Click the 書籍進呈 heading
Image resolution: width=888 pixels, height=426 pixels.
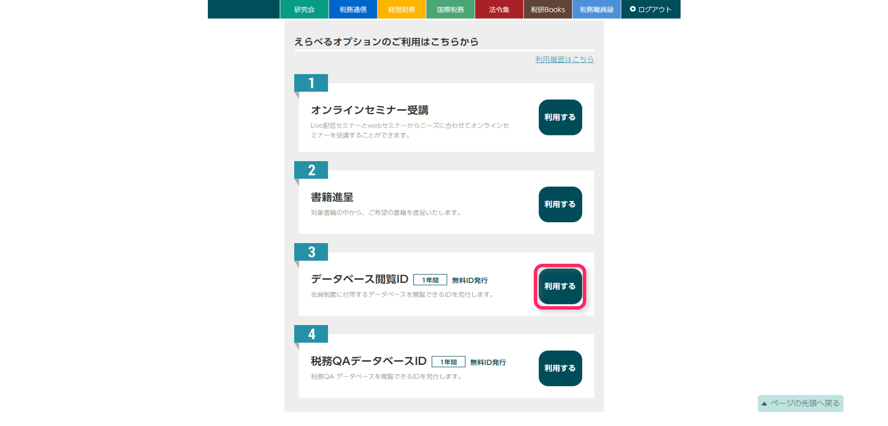pos(332,197)
